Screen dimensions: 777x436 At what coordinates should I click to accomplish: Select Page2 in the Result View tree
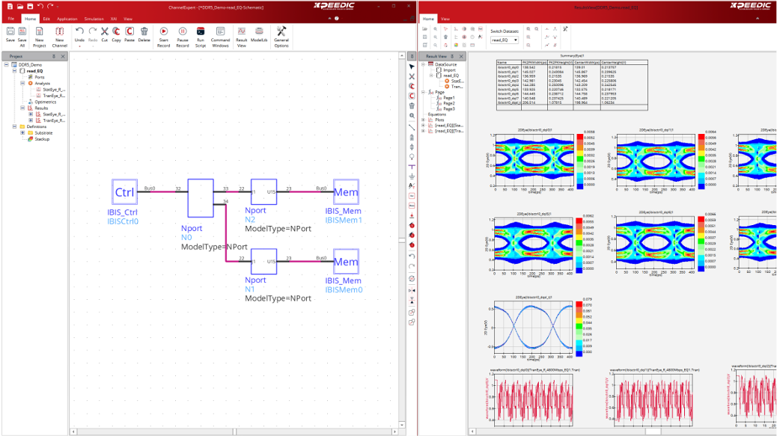(448, 103)
